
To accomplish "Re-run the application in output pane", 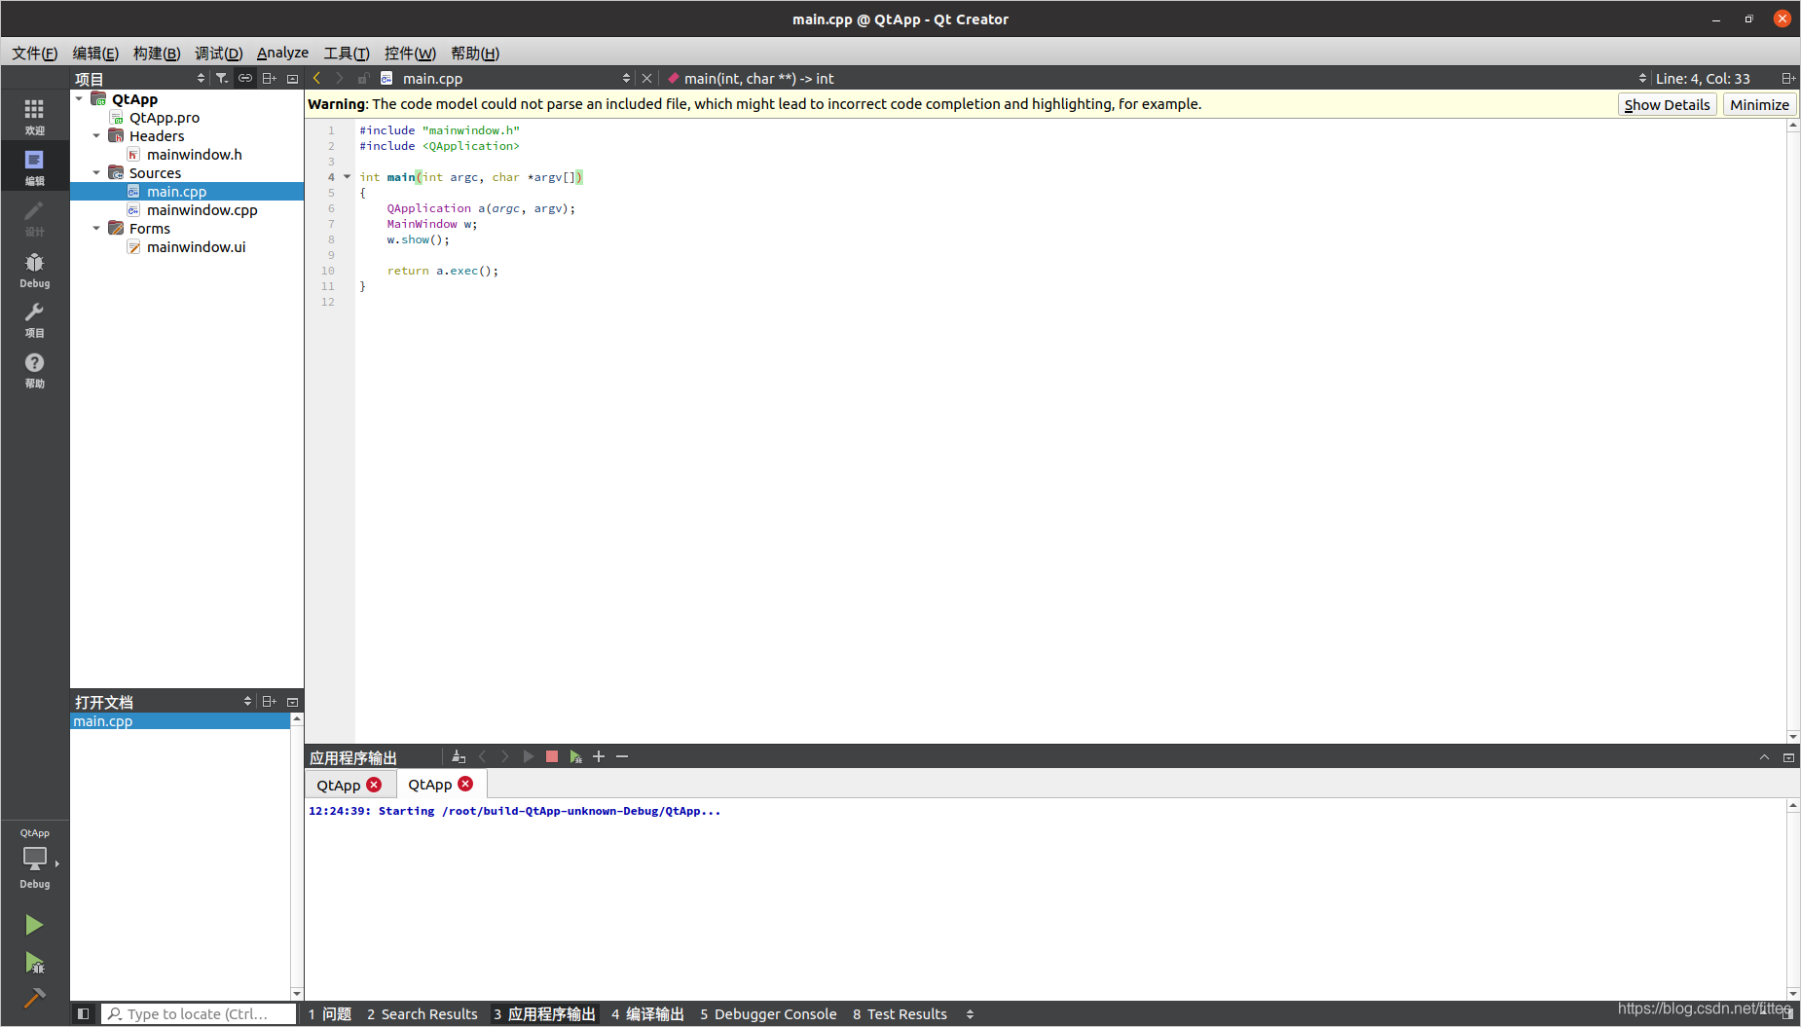I will coord(529,756).
